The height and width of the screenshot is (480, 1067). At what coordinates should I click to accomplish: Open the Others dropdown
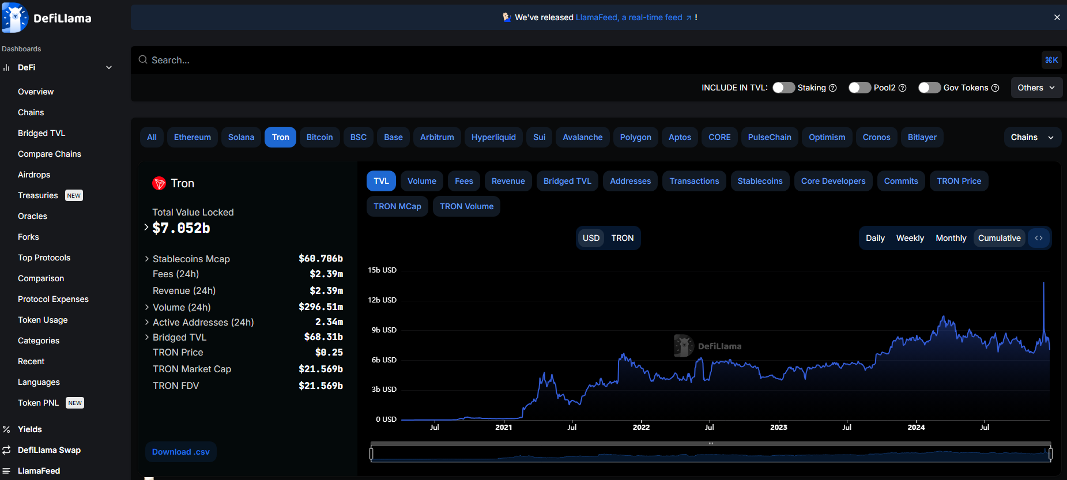[x=1036, y=88]
